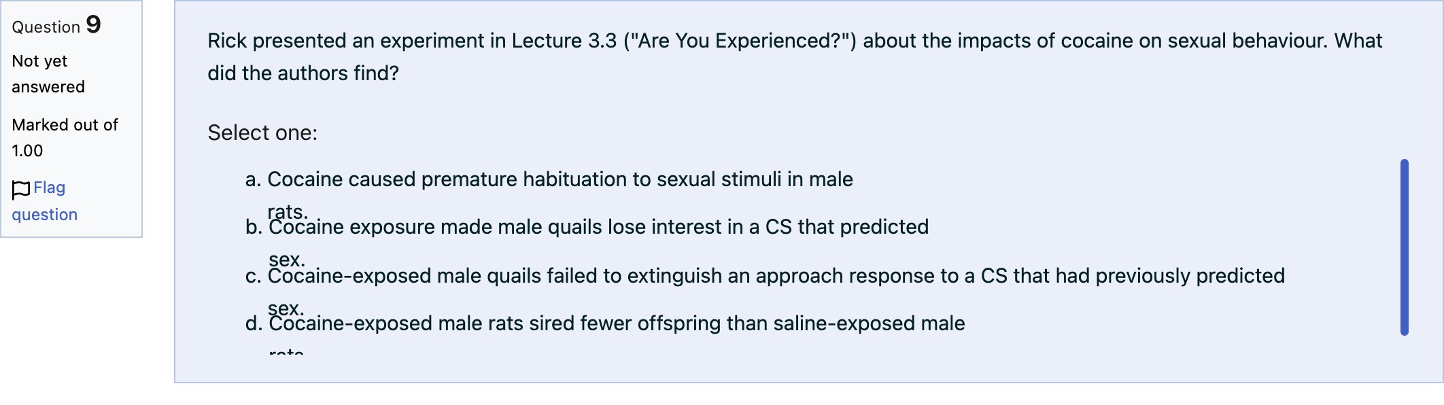The width and height of the screenshot is (1444, 405).
Task: Click the 'b.' option letter label
Action: tap(254, 227)
